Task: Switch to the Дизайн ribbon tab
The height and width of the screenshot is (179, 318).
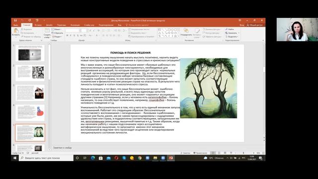Action: (49, 25)
